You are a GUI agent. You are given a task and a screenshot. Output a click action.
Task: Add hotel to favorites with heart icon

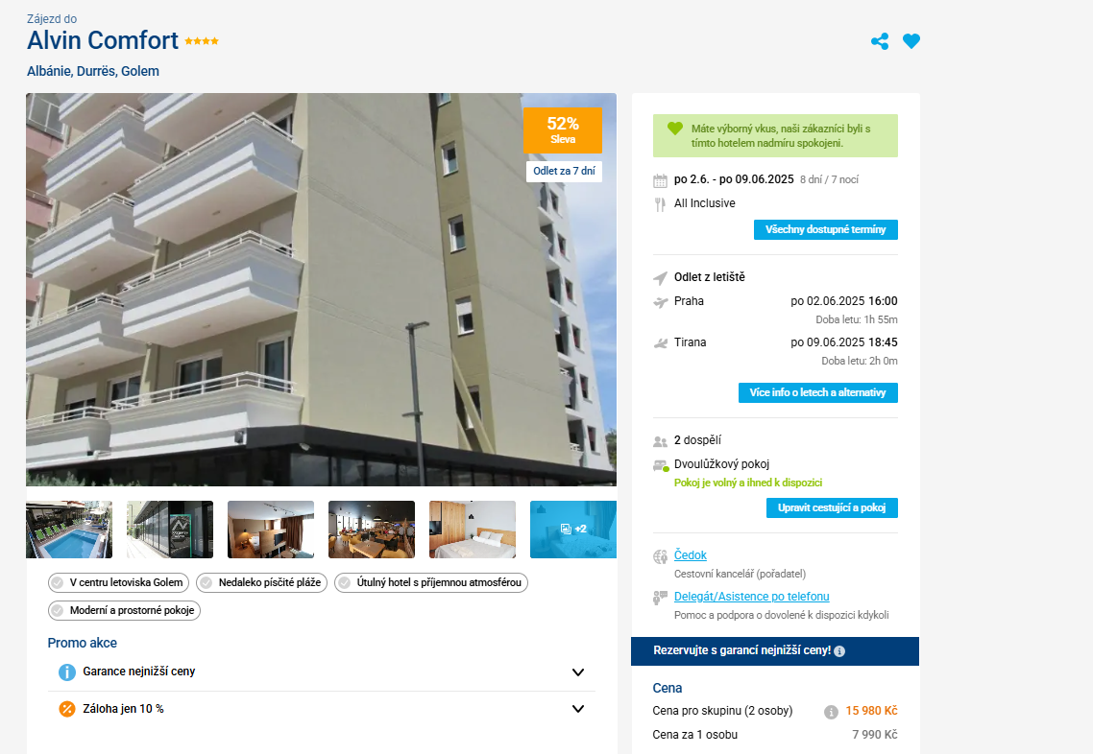tap(911, 41)
